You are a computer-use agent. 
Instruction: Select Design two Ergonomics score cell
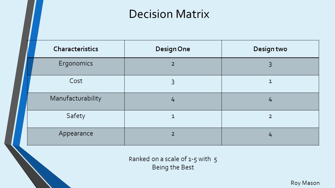pyautogui.click(x=270, y=67)
